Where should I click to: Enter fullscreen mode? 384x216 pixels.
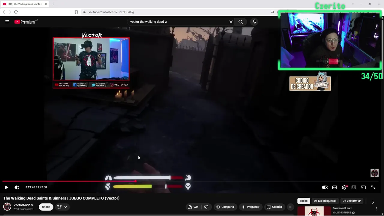pos(373,187)
